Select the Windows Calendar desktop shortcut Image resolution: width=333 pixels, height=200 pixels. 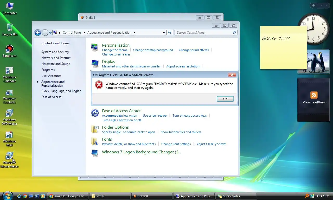pos(10,75)
